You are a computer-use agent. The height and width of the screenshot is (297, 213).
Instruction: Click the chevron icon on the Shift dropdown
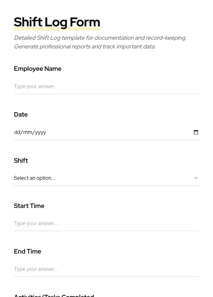point(196,178)
